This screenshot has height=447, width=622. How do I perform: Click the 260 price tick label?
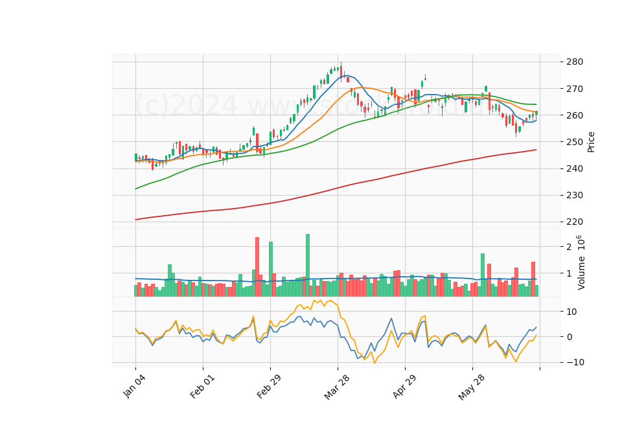point(575,115)
